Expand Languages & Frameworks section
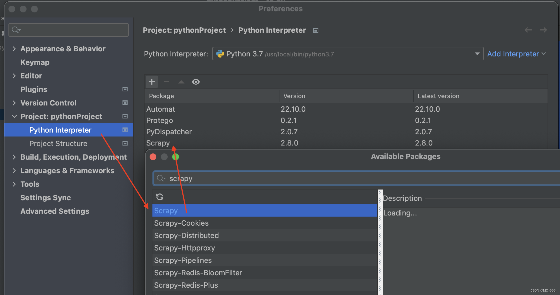The width and height of the screenshot is (560, 295). pyautogui.click(x=14, y=171)
